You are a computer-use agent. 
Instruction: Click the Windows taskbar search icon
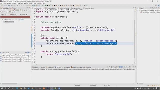(x=5, y=88)
